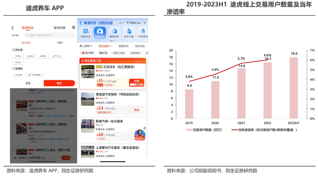Click the store name search field

coord(48,35)
